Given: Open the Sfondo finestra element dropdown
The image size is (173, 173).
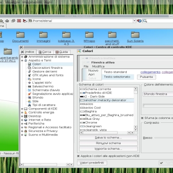Looking at the screenshot, I should [x=158, y=94].
